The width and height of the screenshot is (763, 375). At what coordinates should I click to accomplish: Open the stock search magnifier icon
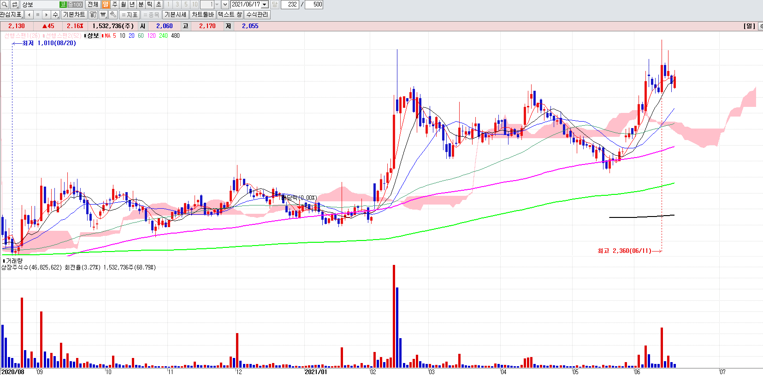click(x=5, y=4)
